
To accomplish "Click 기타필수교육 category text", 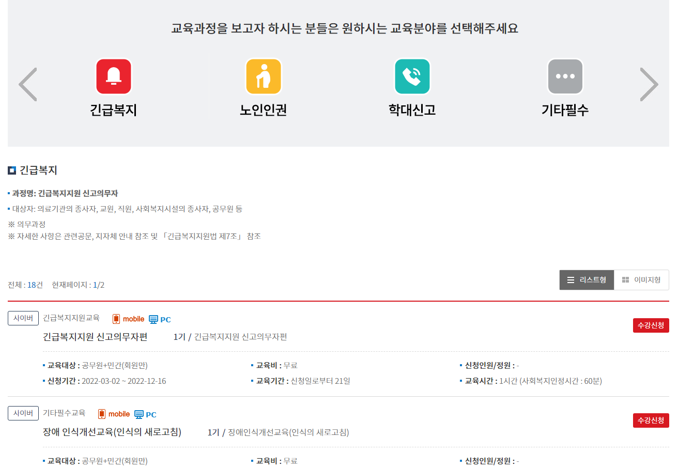I will 64,413.
